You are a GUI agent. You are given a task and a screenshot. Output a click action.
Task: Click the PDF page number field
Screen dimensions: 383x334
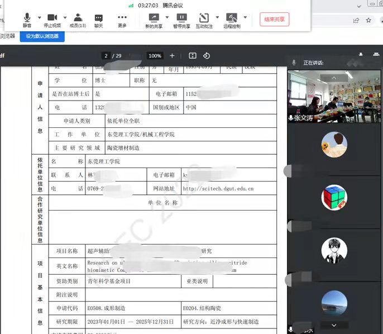(x=106, y=56)
